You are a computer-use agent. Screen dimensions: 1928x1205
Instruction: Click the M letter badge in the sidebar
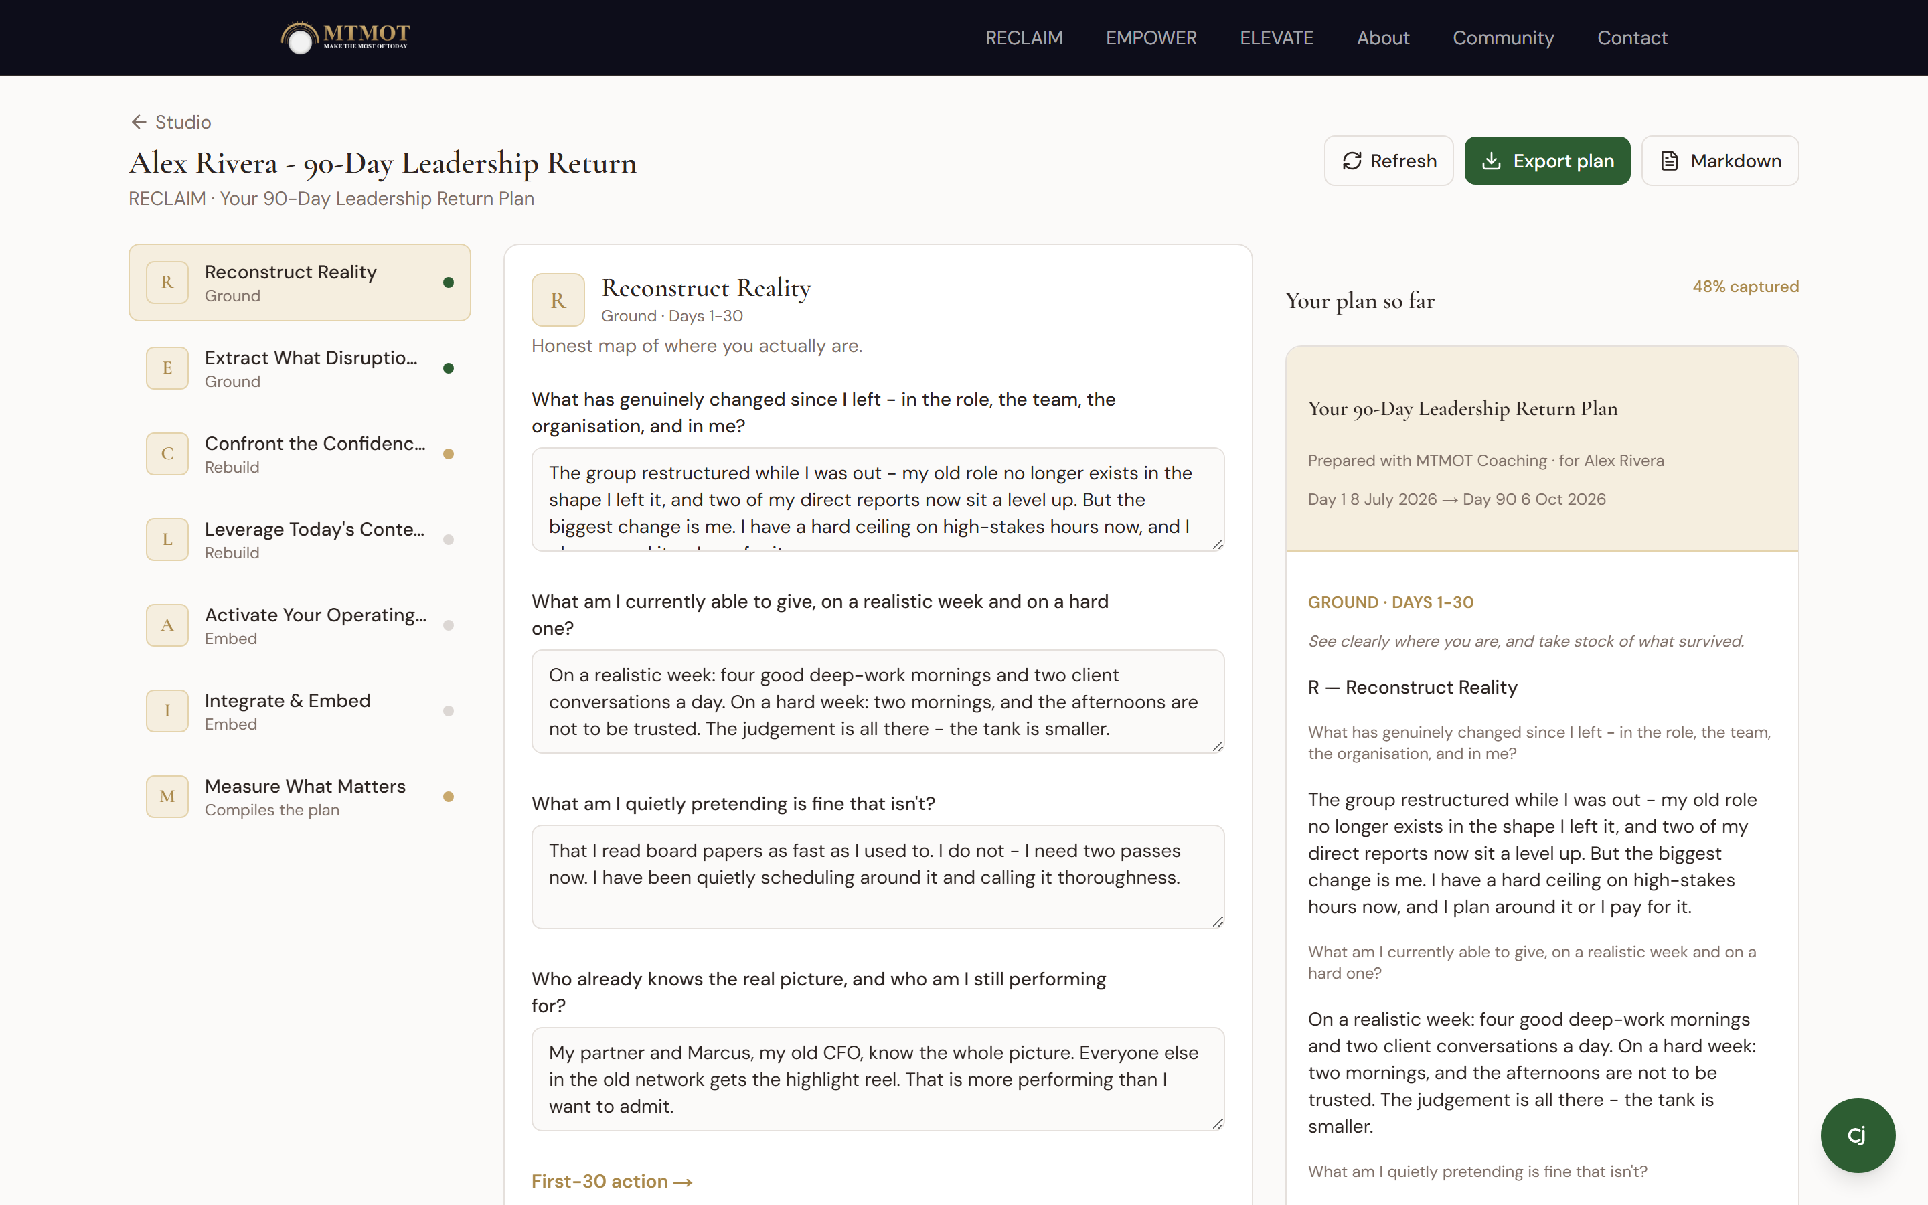167,796
